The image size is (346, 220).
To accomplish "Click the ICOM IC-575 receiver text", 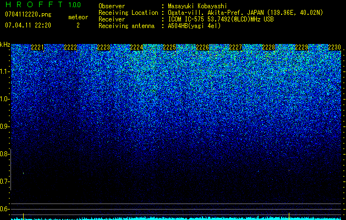I will point(221,19).
